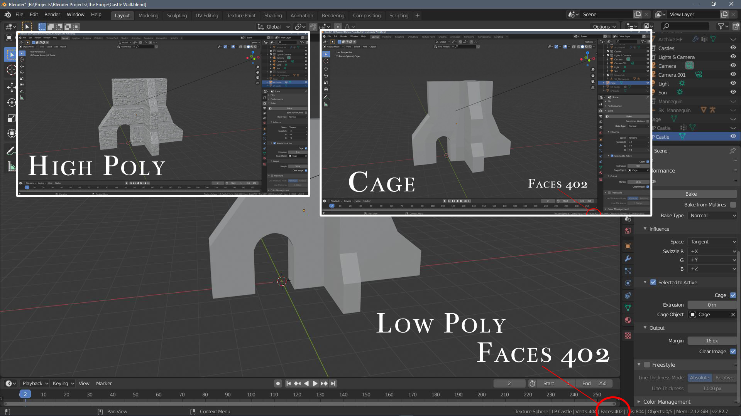
Task: Open the Swizzle R dropdown set to +X
Action: coord(712,251)
